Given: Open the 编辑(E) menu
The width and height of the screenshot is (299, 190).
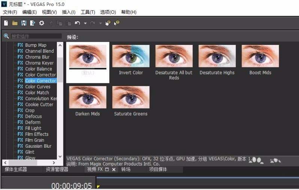Looking at the screenshot, I should [x=29, y=12].
